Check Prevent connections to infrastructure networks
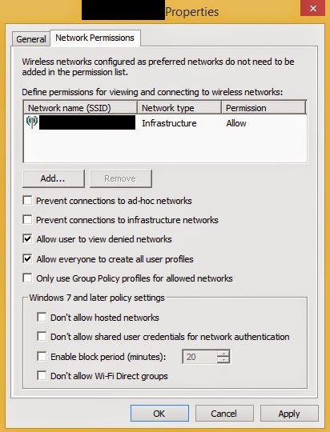Viewport: 330px width, 432px height. click(x=27, y=219)
